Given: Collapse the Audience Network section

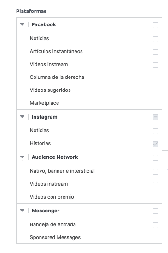Looking at the screenshot, I should (23, 157).
